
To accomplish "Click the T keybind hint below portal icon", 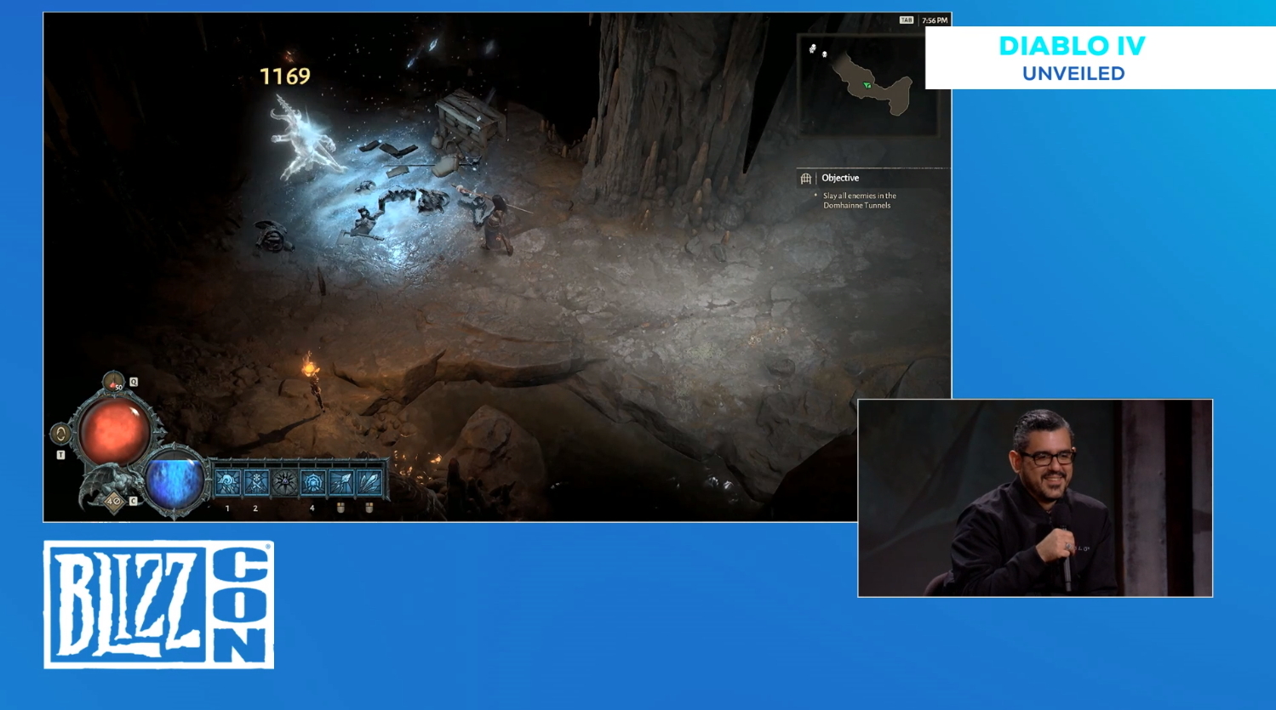I will [60, 455].
